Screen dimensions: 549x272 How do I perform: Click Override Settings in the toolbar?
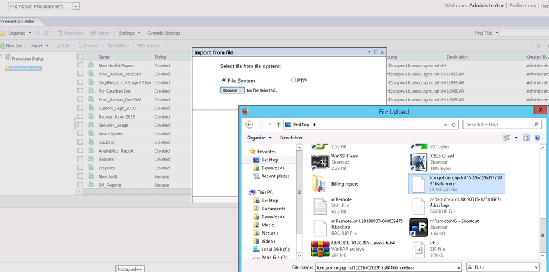coord(163,33)
